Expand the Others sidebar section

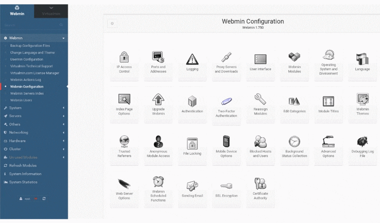34,124
